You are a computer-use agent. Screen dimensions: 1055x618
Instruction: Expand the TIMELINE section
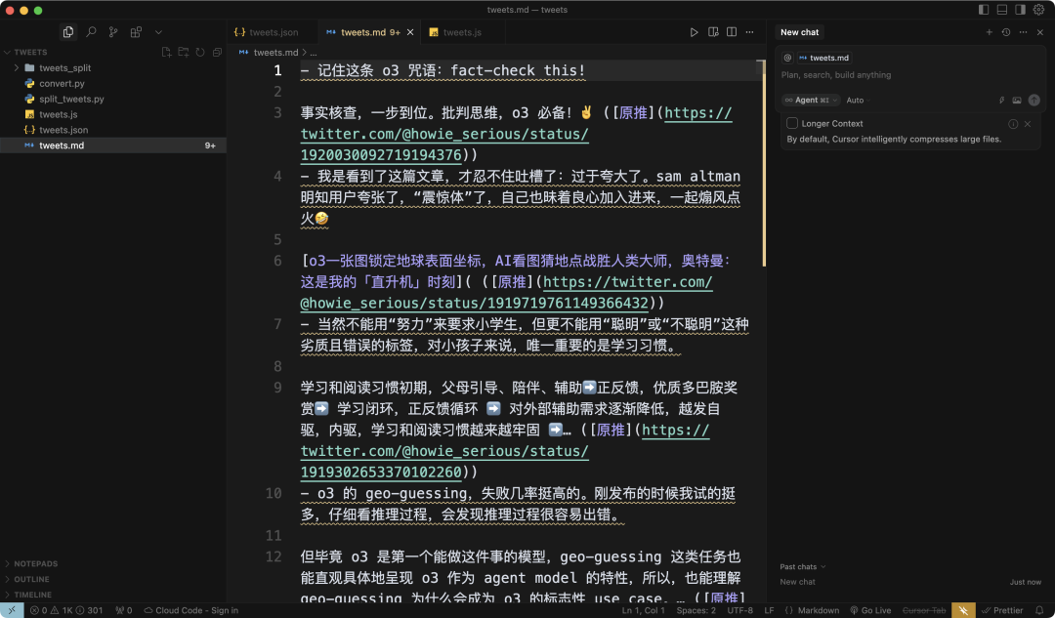[113, 595]
